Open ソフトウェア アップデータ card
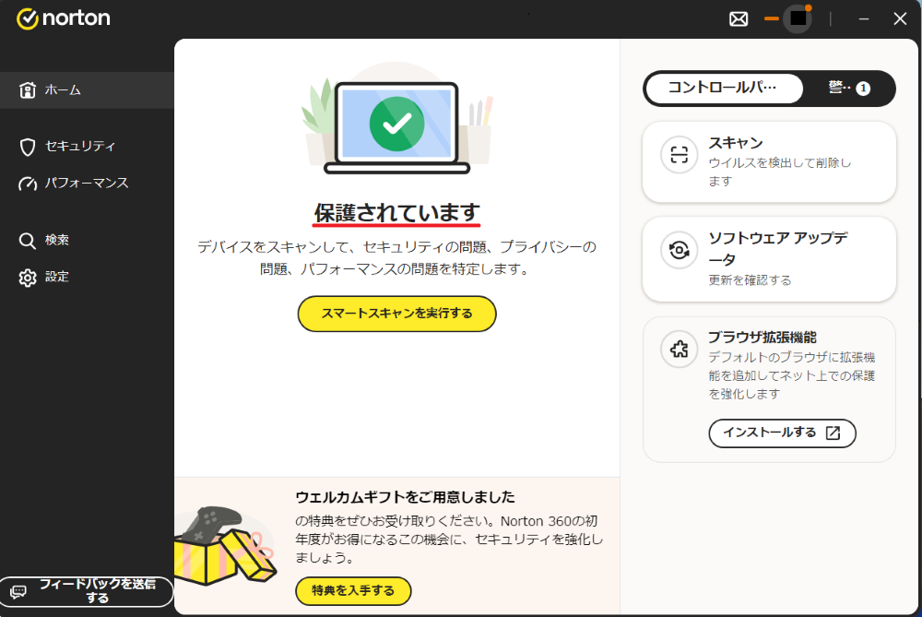This screenshot has height=617, width=922. point(769,259)
